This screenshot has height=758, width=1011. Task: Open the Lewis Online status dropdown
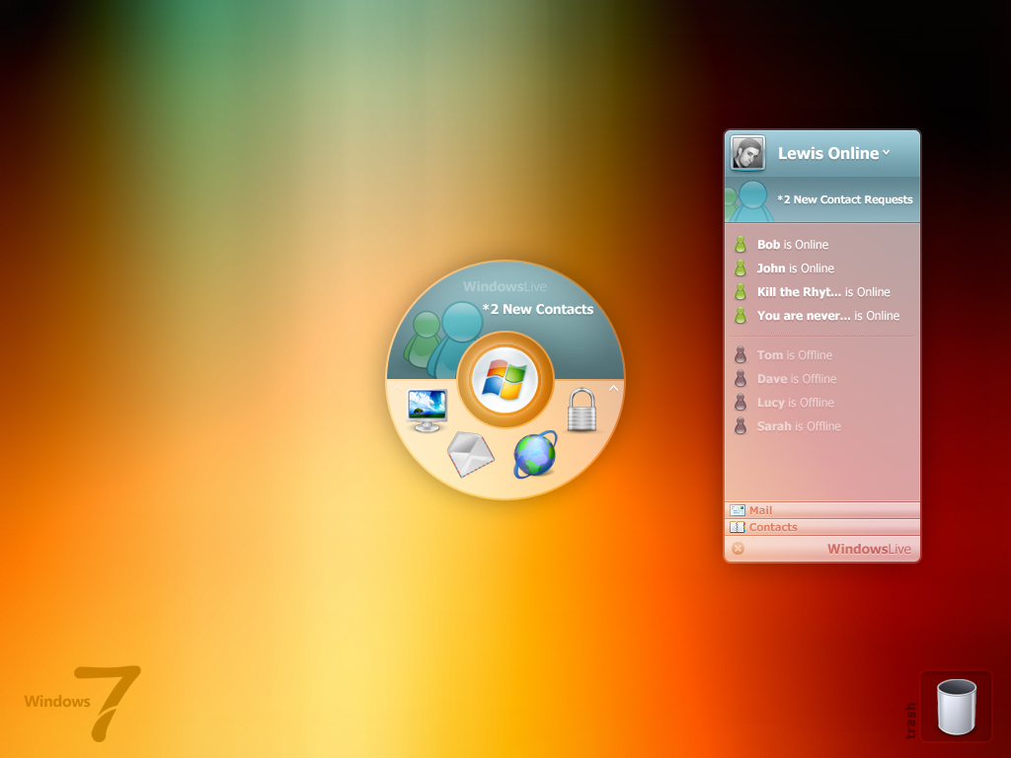(x=886, y=153)
